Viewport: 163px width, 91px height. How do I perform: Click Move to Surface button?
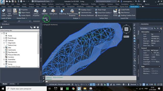pos(102,15)
